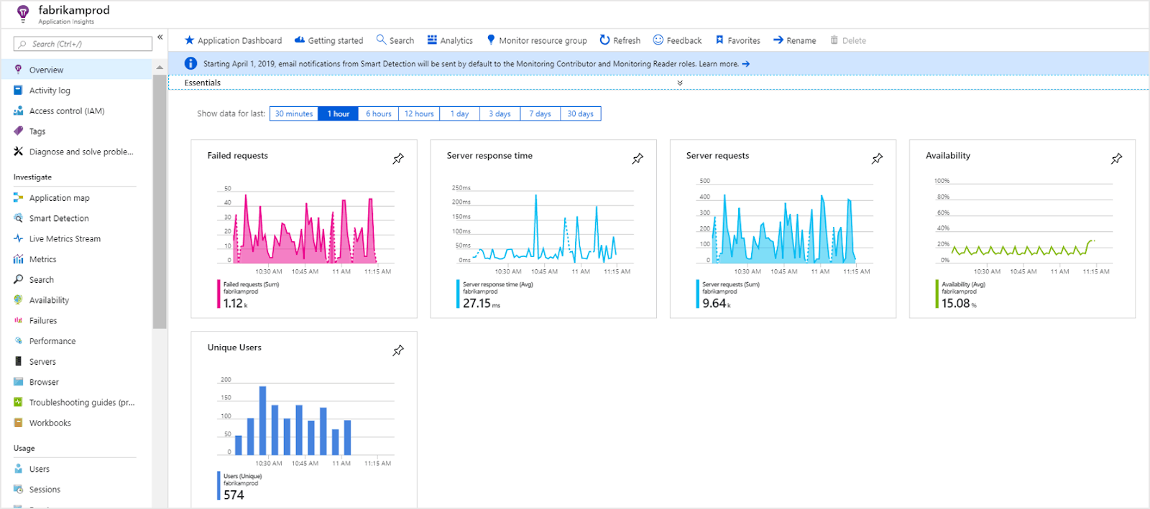Click the sidebar search field

(83, 44)
